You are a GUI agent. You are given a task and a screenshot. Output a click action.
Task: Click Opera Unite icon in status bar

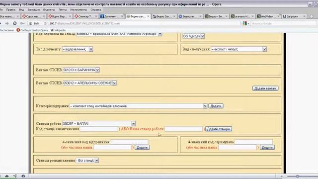pos(15,176)
